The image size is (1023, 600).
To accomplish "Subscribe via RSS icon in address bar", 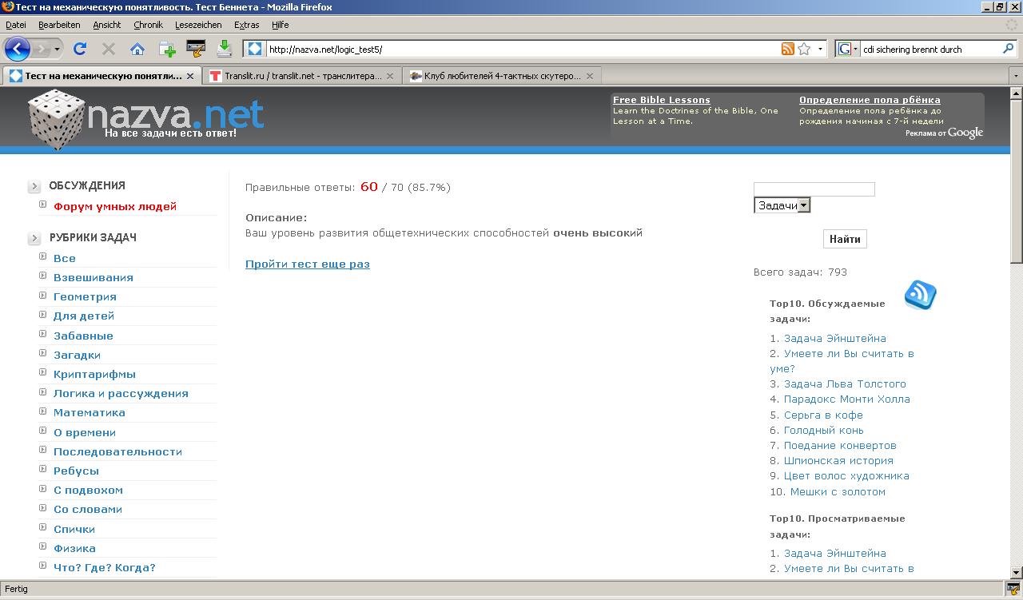I will tap(788, 49).
